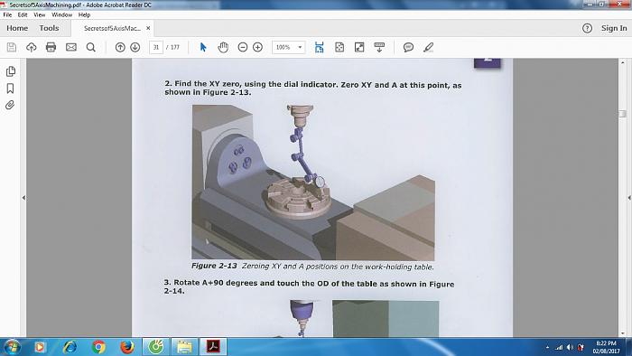
Task: Click the volume speaker tray icon
Action: click(570, 347)
